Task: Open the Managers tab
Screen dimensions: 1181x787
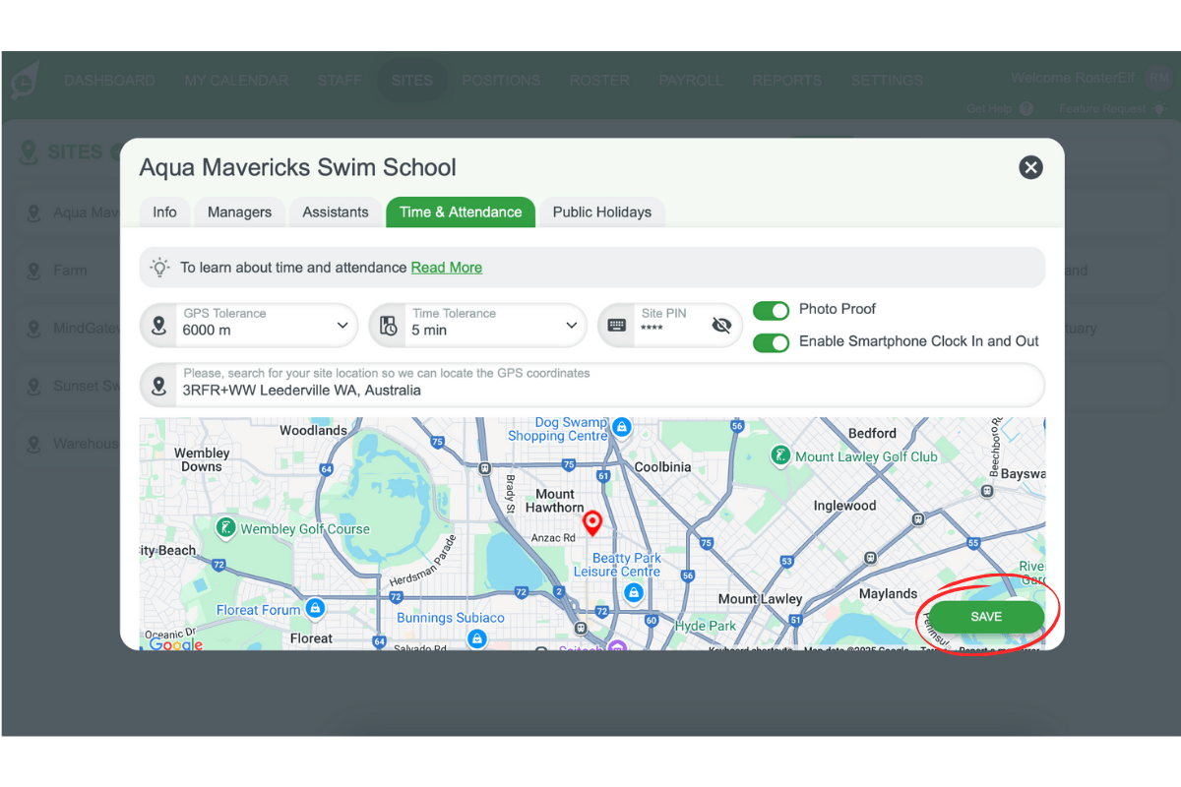Action: [239, 212]
